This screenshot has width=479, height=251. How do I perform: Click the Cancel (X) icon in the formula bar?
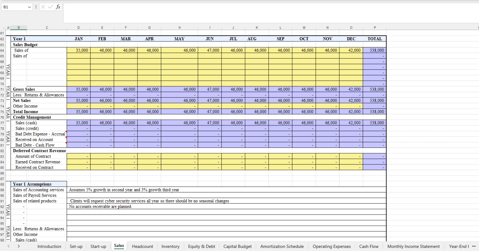point(43,7)
